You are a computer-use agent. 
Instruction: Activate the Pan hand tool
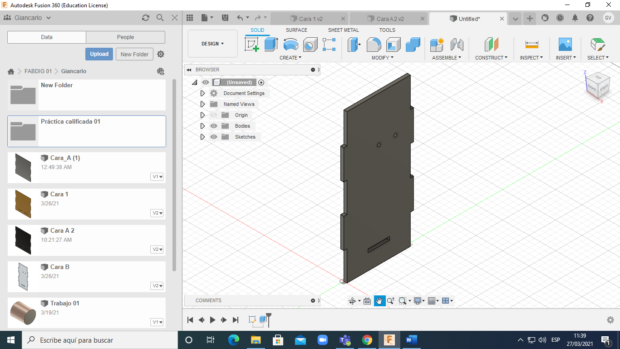(x=379, y=301)
